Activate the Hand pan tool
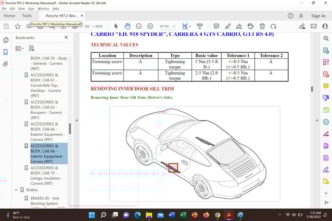Viewport: 332px width, 221px height. (127, 26)
